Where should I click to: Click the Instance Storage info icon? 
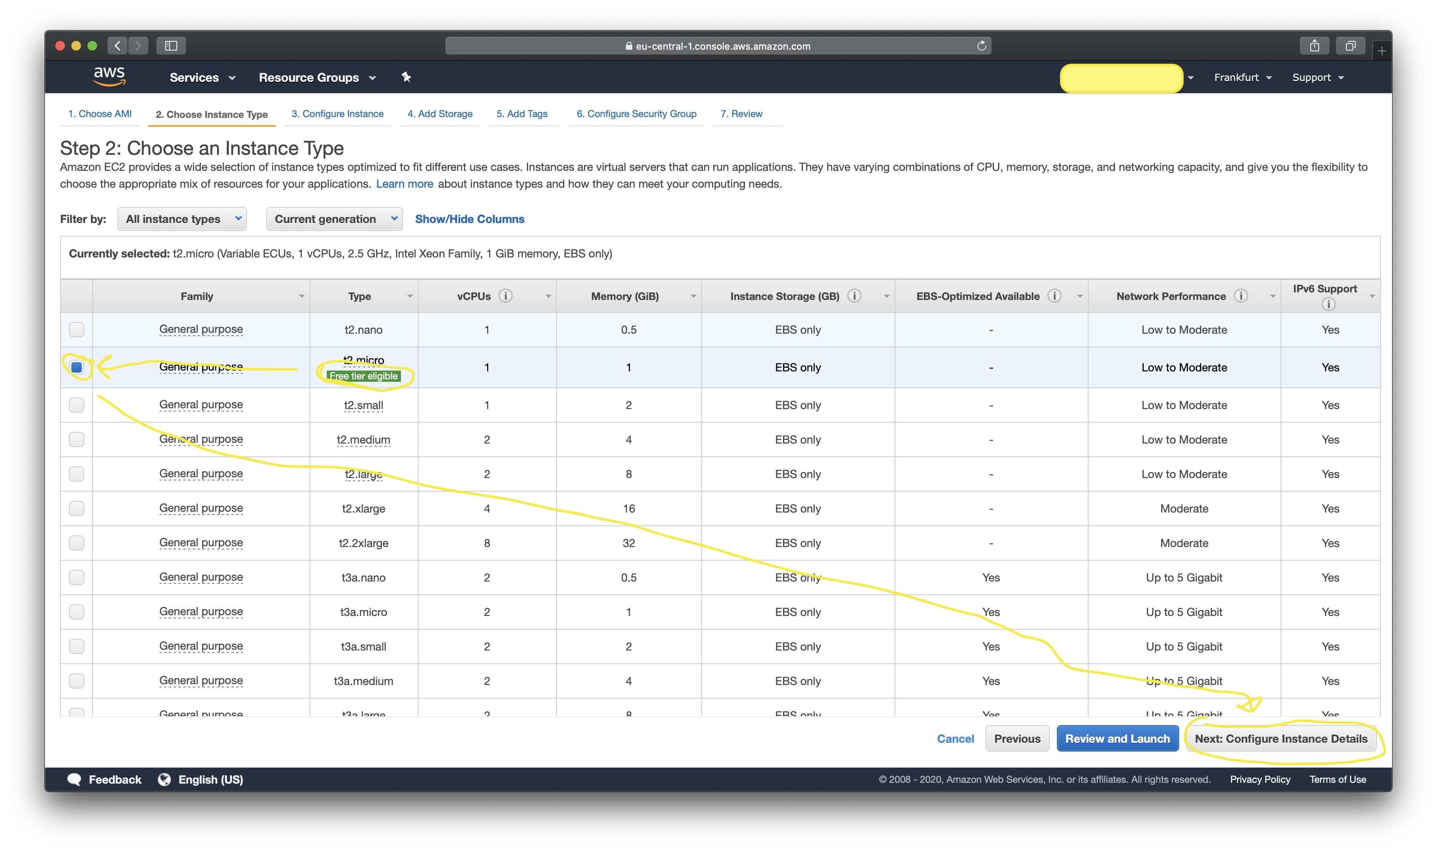coord(854,296)
